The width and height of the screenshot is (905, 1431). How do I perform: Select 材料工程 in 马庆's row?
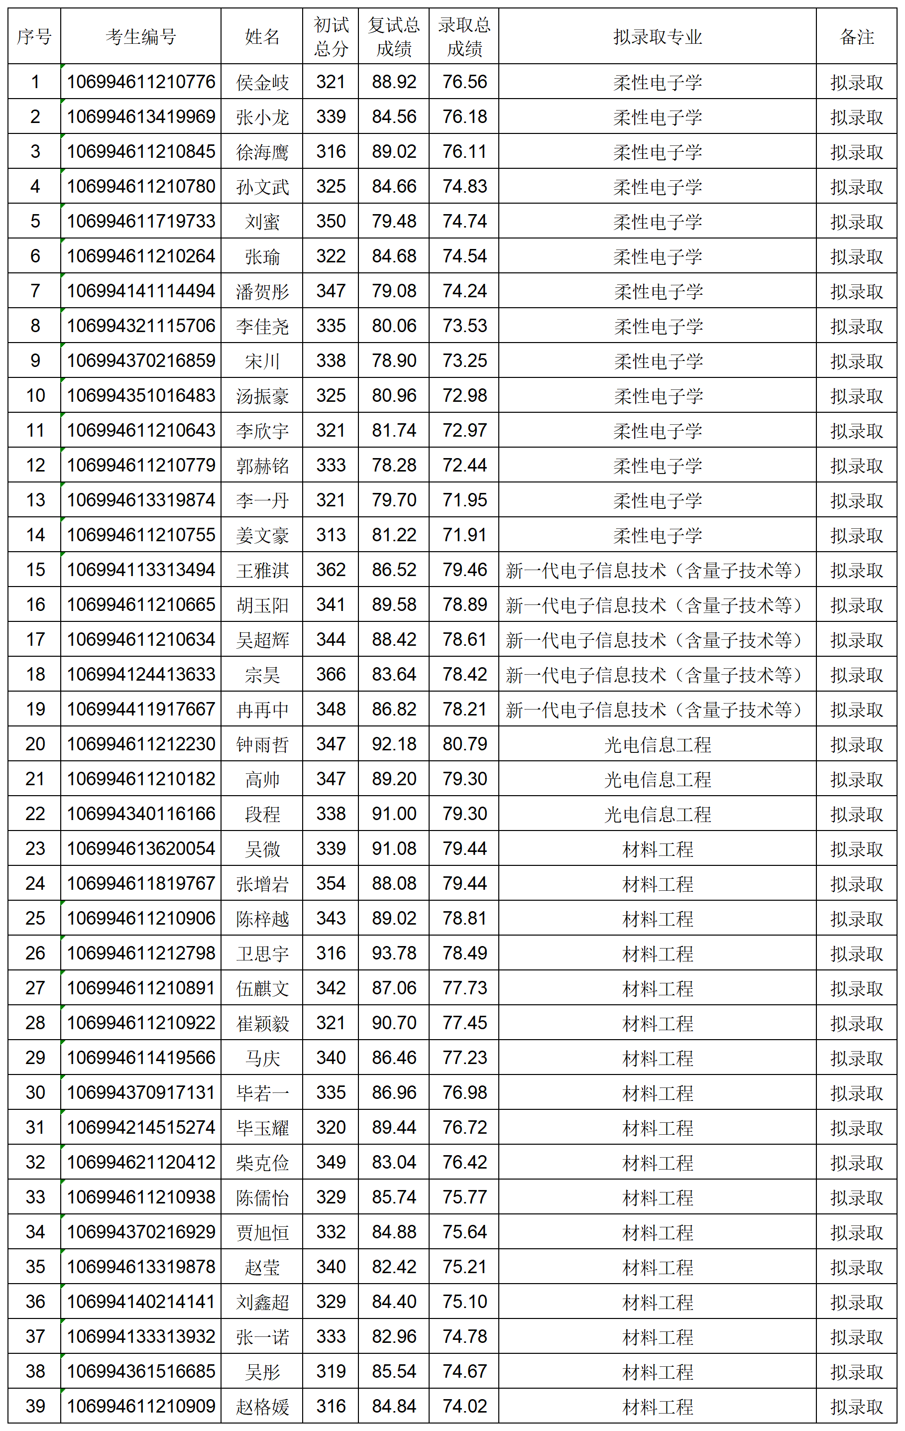(657, 1059)
